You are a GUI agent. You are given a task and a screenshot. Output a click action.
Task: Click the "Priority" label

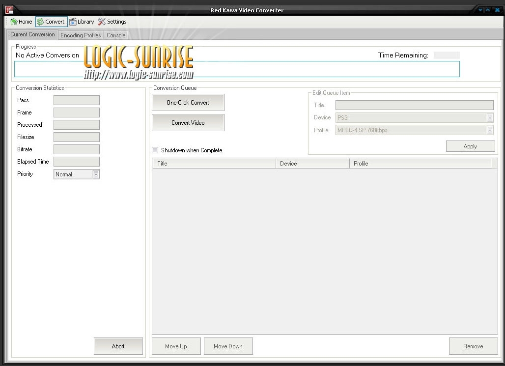pos(25,173)
